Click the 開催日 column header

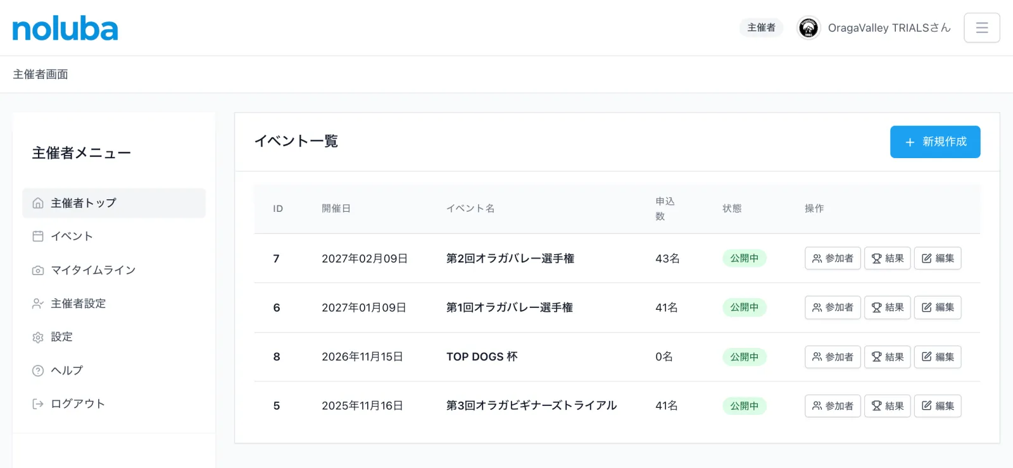[x=336, y=209]
